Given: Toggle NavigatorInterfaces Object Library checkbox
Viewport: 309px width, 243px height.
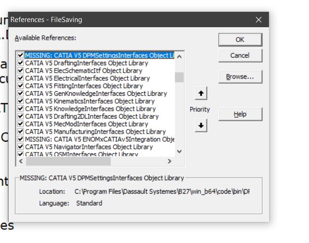Looking at the screenshot, I should (21, 147).
